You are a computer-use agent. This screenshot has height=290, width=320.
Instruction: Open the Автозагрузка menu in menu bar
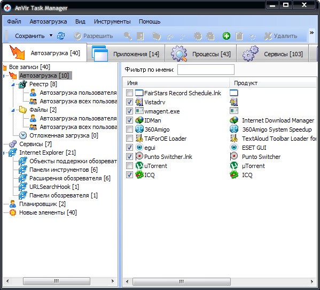point(48,21)
